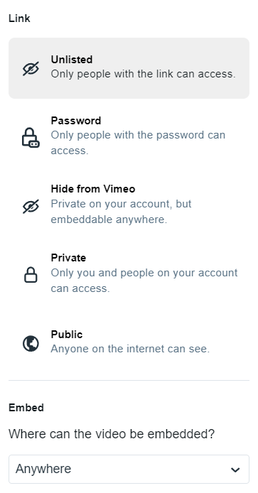
Task: Choose the Password privacy option
Action: click(x=129, y=136)
